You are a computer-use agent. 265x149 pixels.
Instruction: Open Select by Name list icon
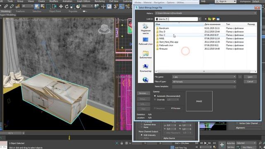(43, 7)
